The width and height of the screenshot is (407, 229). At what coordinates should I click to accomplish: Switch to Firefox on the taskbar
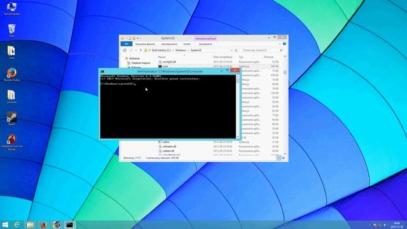click(43, 225)
